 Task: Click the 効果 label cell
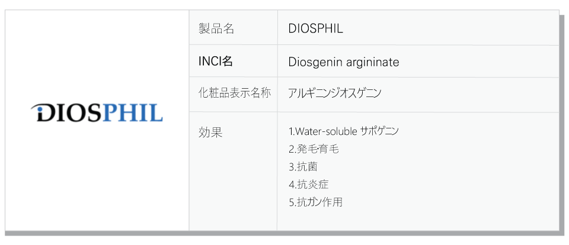[x=234, y=171]
